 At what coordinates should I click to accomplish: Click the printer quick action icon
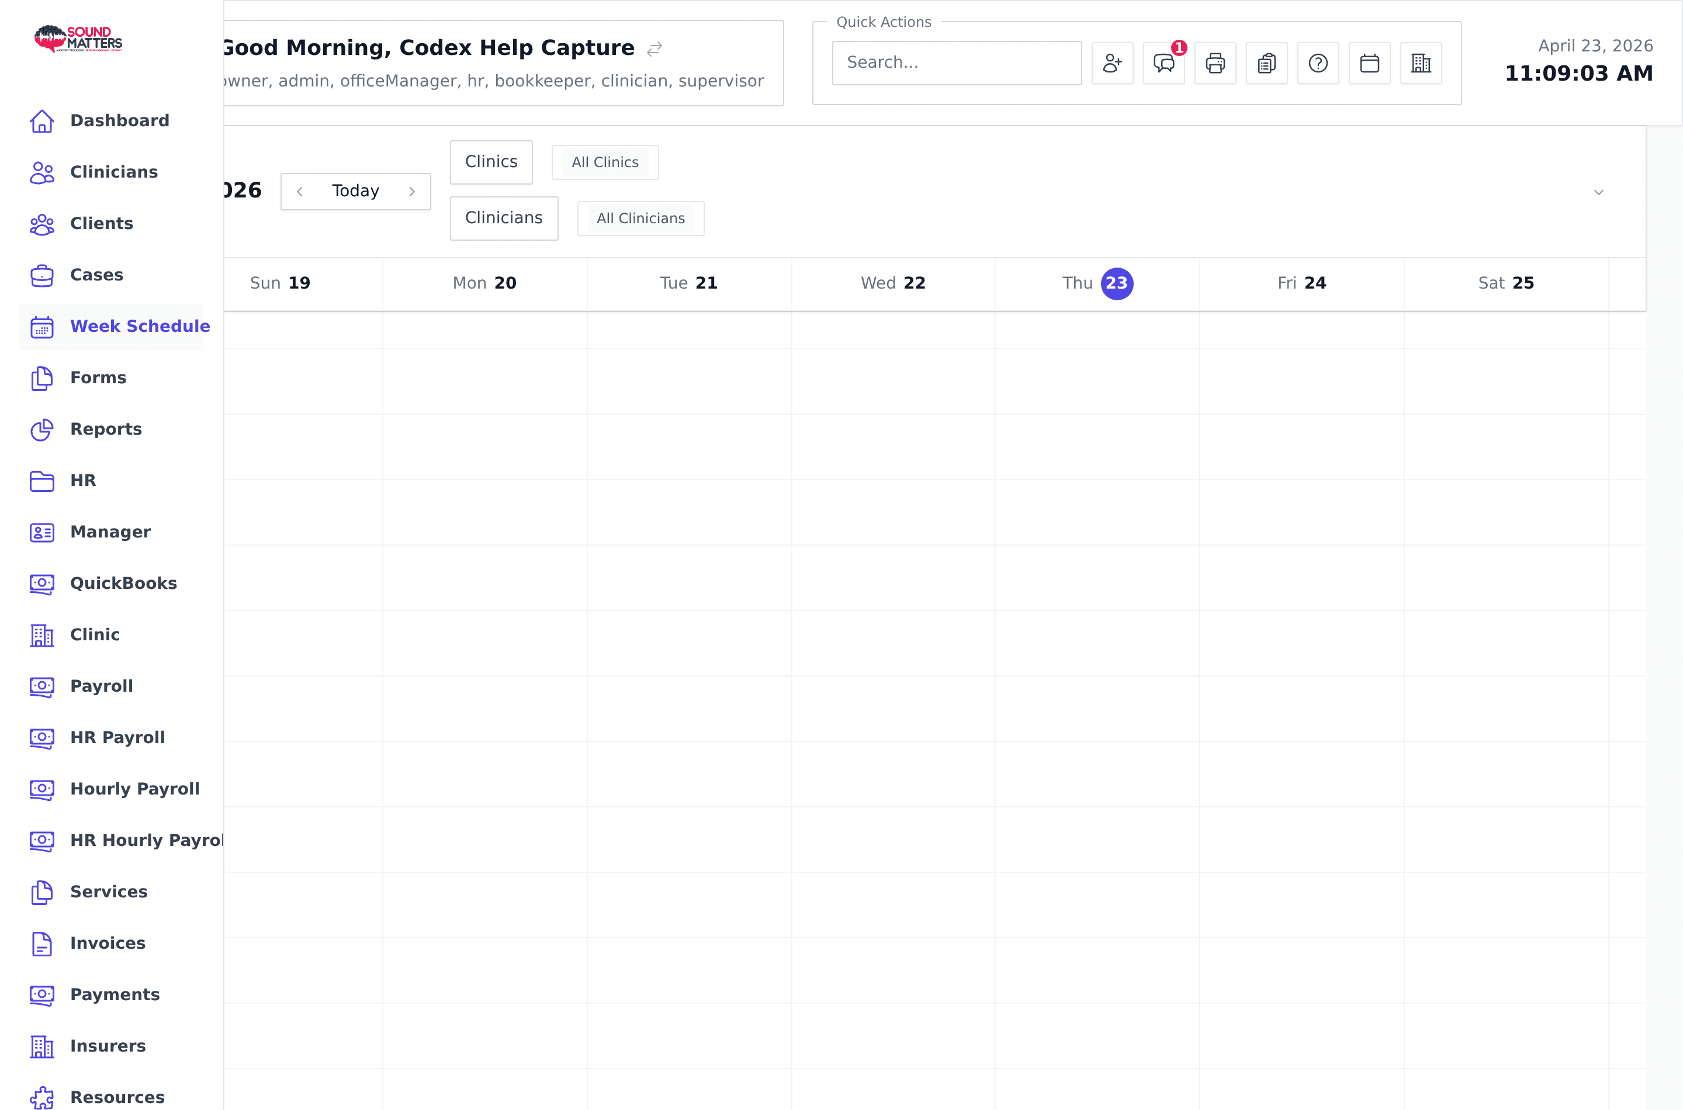coord(1215,63)
